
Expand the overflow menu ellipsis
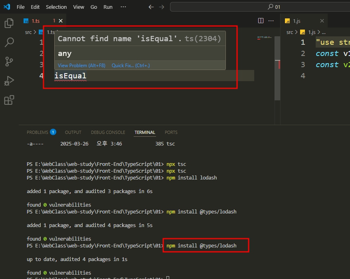(x=123, y=7)
